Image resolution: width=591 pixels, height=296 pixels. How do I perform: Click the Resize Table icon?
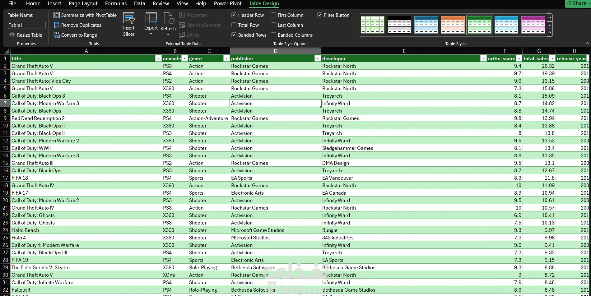point(12,35)
